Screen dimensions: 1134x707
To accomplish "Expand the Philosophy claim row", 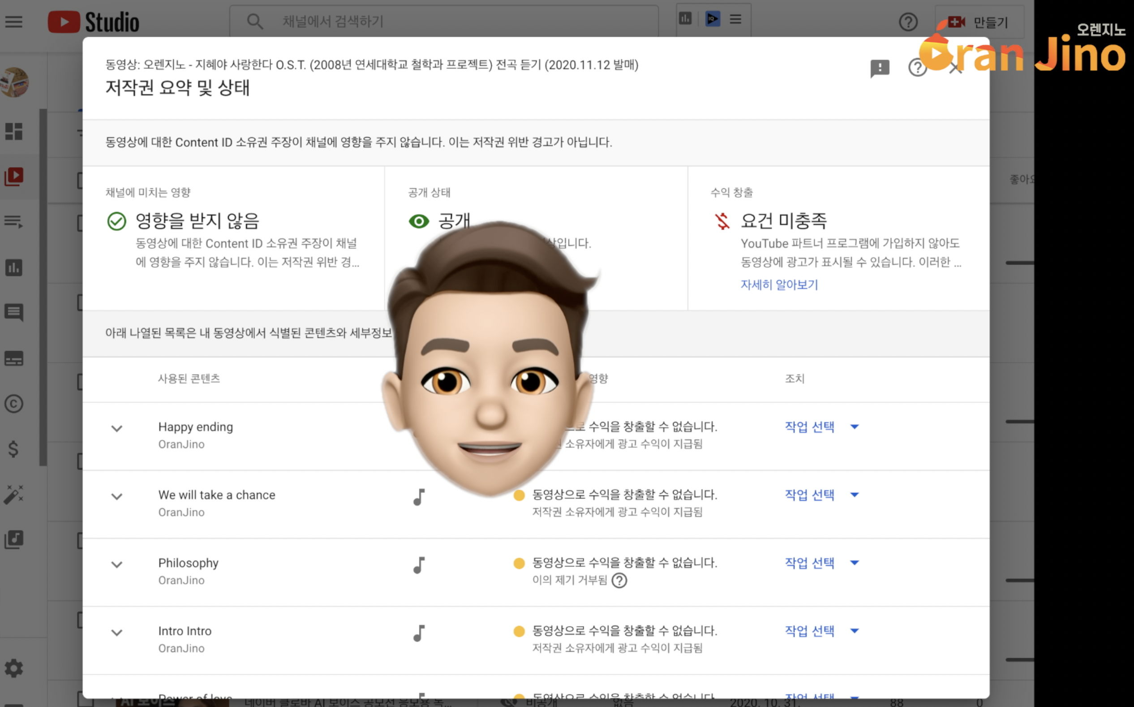I will tap(117, 565).
